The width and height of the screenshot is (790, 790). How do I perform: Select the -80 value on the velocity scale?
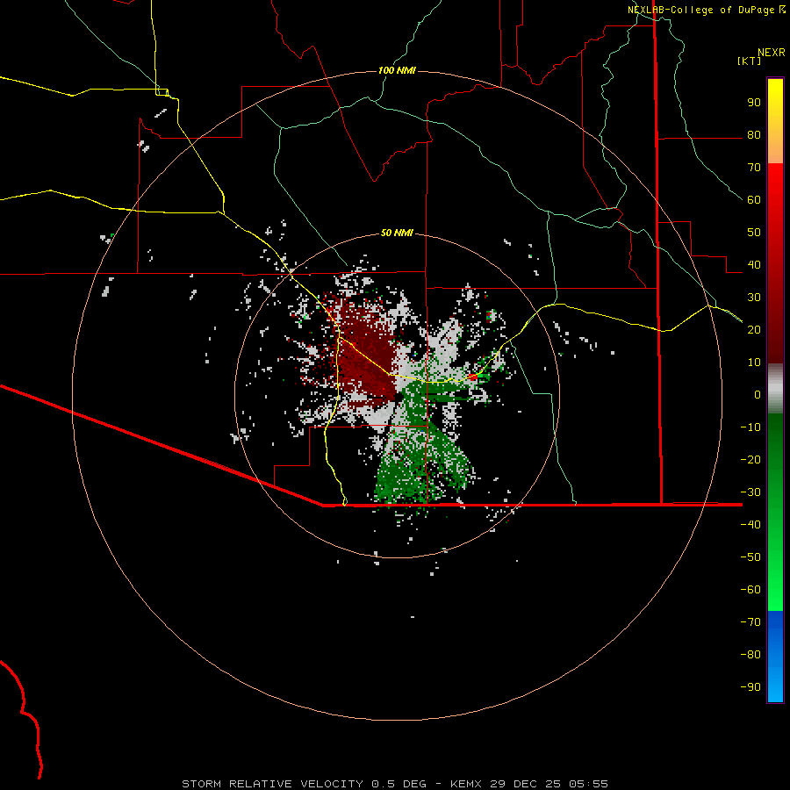click(750, 655)
